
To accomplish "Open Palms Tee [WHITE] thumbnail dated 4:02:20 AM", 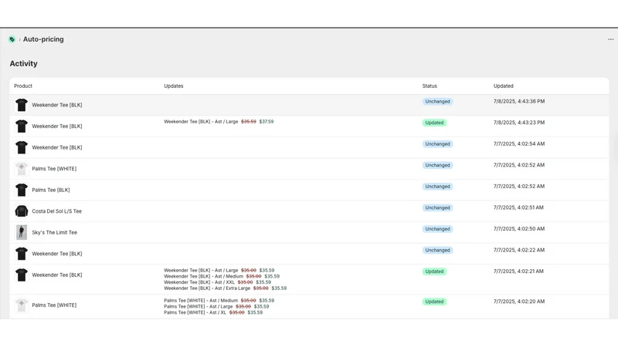I will point(22,305).
